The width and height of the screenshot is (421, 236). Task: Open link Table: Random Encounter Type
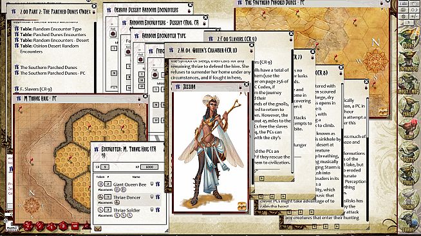(x=50, y=29)
